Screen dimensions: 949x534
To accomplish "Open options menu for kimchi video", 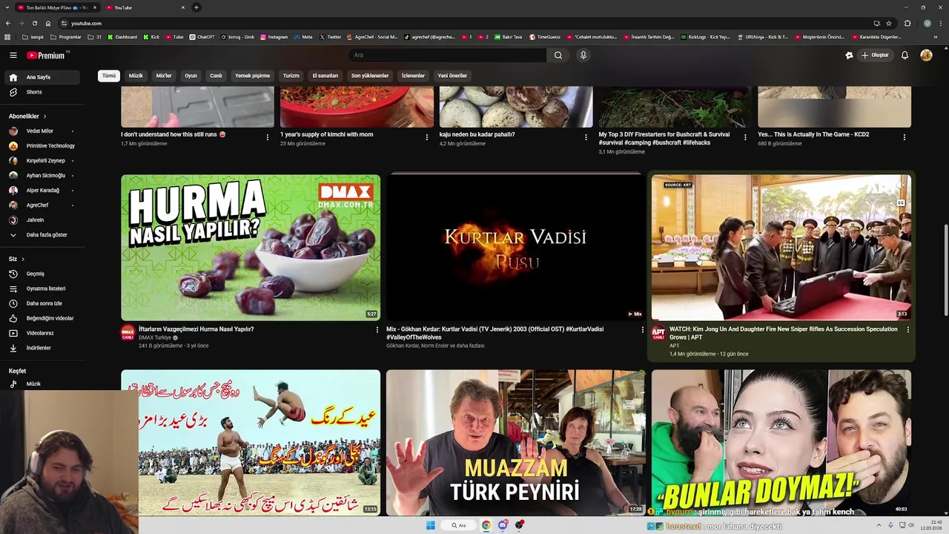I will point(426,137).
